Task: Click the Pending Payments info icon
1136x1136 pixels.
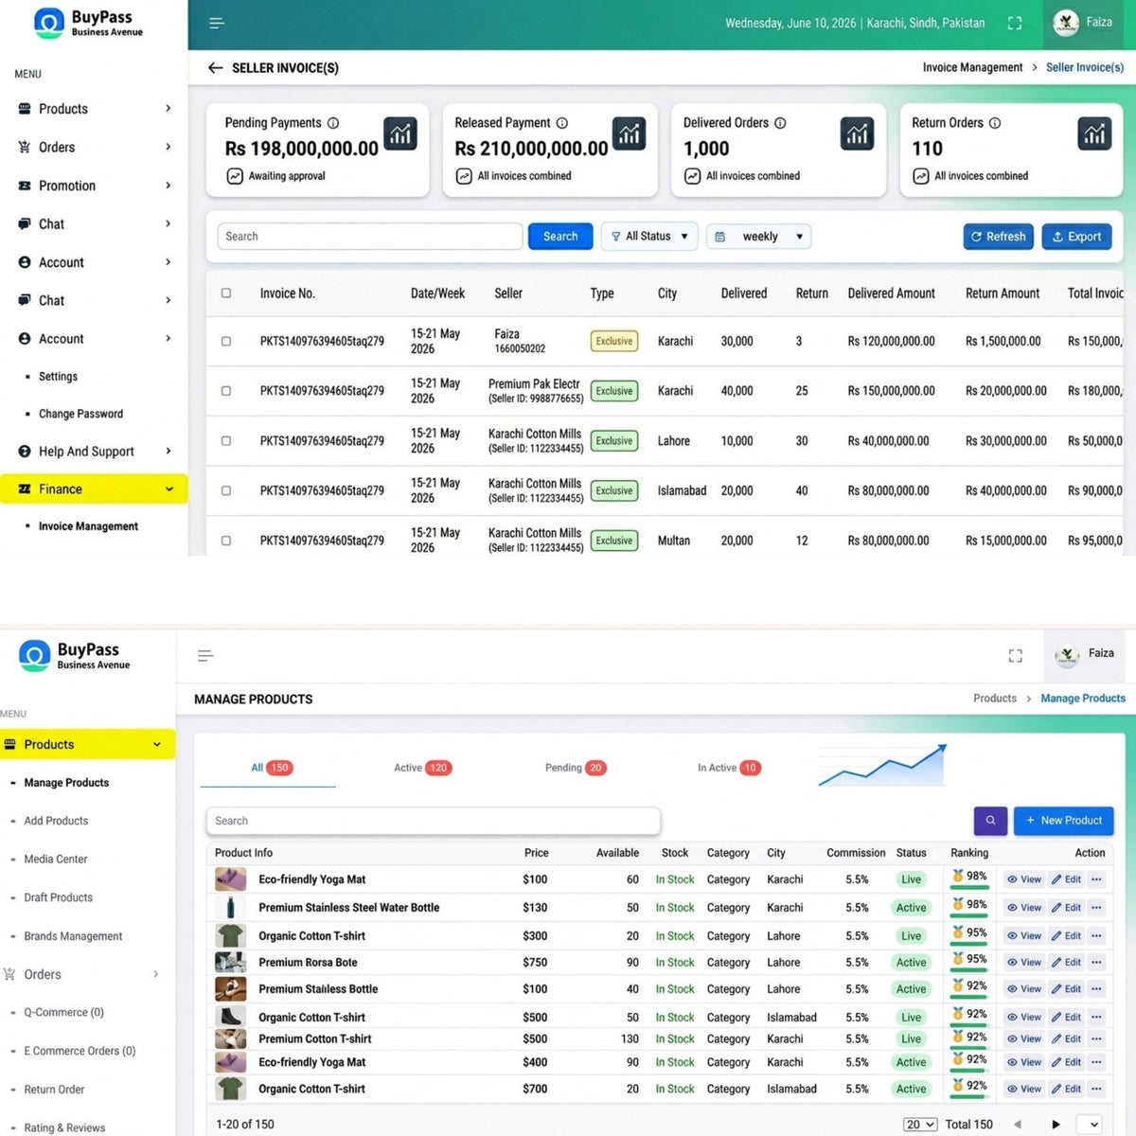Action: pyautogui.click(x=333, y=123)
